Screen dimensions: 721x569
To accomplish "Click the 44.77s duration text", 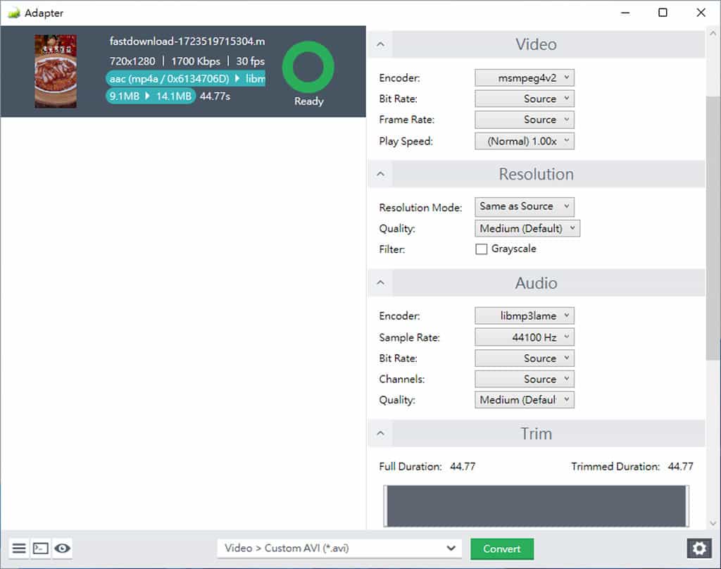I will tap(215, 96).
